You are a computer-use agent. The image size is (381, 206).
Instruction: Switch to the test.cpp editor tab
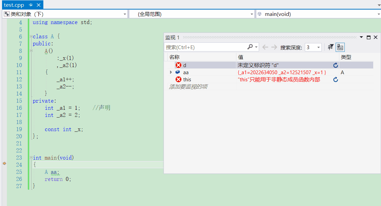(x=14, y=5)
